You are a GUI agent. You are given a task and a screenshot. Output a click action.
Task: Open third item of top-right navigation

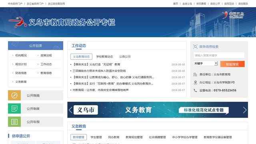(x=201, y=4)
